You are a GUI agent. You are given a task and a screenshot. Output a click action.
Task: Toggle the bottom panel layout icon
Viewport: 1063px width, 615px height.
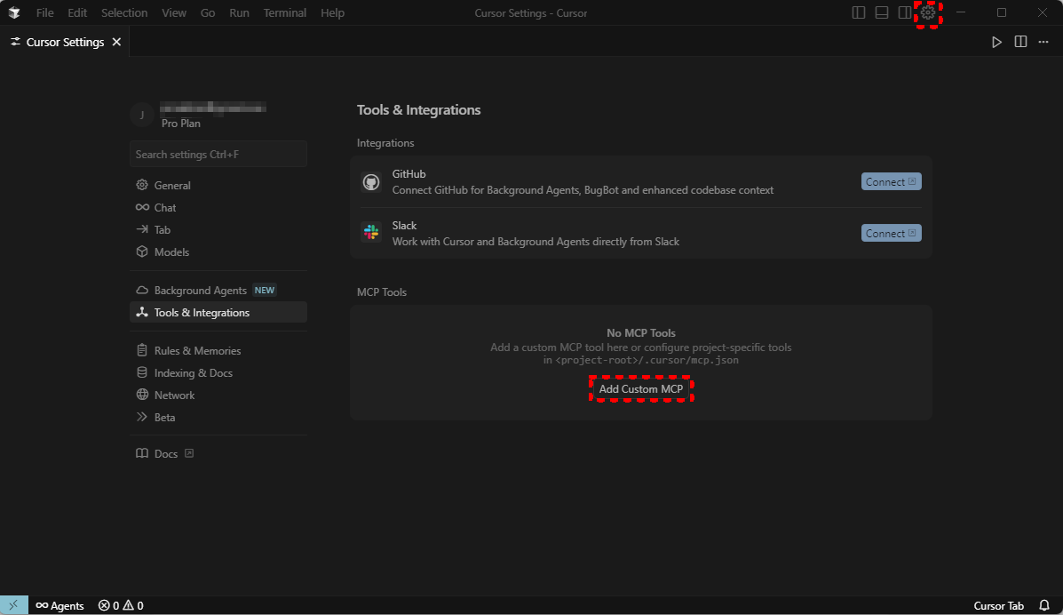click(881, 13)
